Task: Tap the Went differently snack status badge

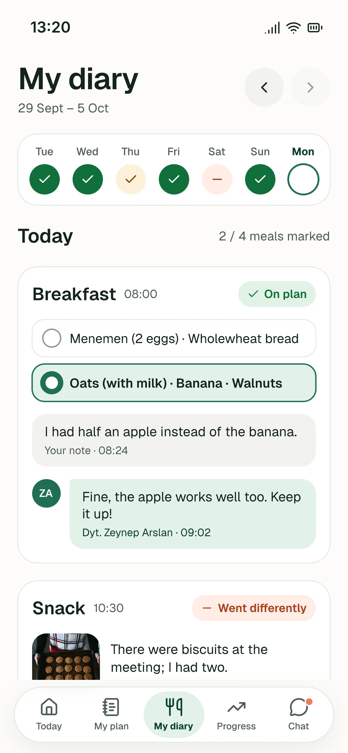Action: click(x=254, y=608)
